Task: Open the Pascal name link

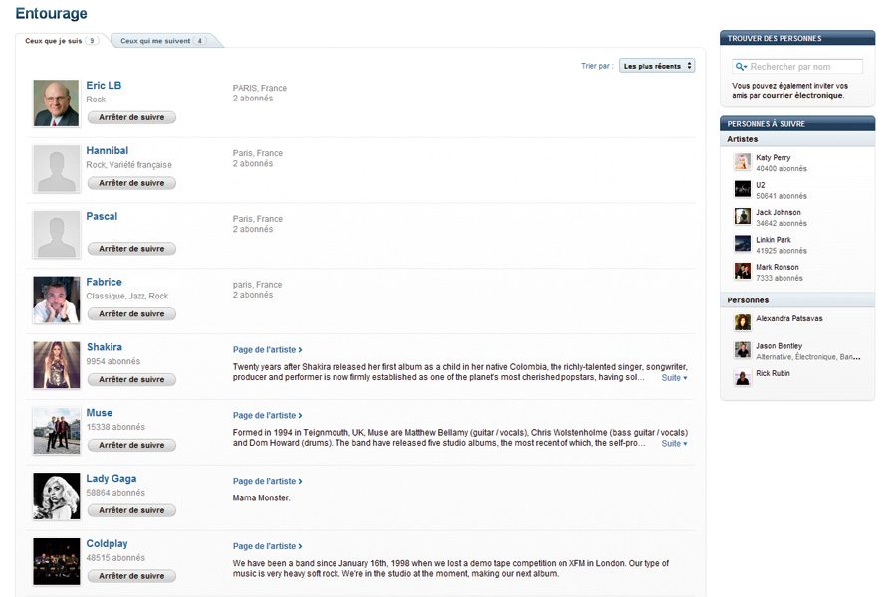Action: tap(102, 217)
